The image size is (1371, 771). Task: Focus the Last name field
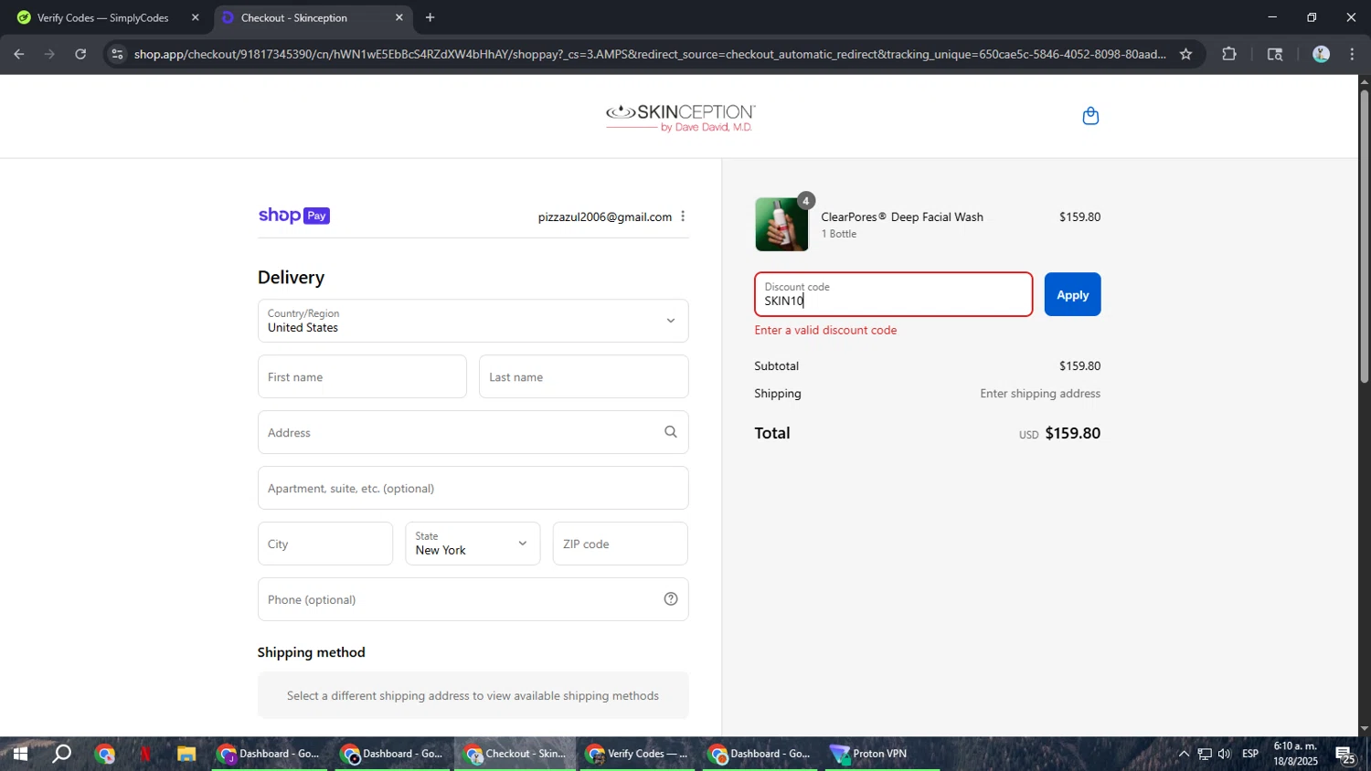[583, 376]
